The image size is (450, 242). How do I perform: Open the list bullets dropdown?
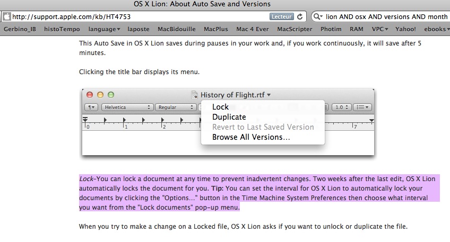tap(362, 107)
